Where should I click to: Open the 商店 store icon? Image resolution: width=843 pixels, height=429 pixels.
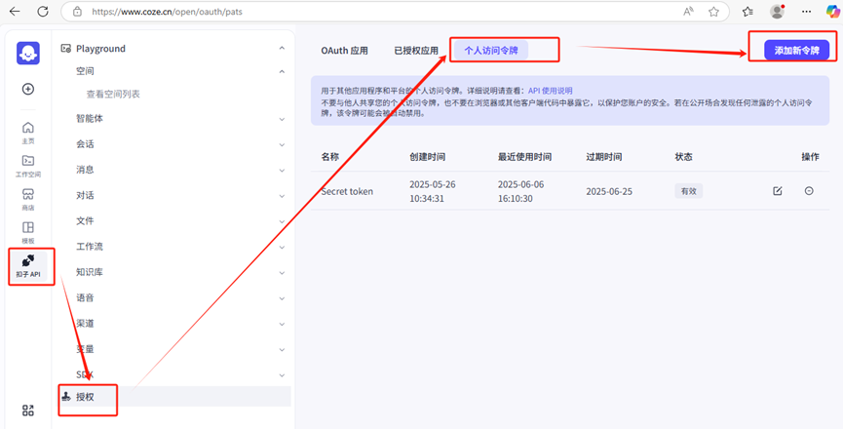[x=28, y=198]
